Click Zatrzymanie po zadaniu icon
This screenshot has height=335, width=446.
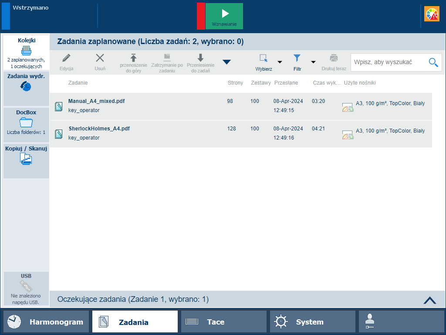coord(167,58)
